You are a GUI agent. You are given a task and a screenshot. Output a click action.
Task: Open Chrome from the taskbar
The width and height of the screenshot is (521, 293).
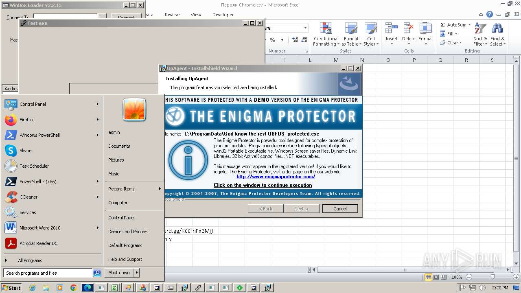click(x=74, y=288)
